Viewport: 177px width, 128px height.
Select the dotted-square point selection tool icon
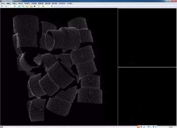point(39,6)
